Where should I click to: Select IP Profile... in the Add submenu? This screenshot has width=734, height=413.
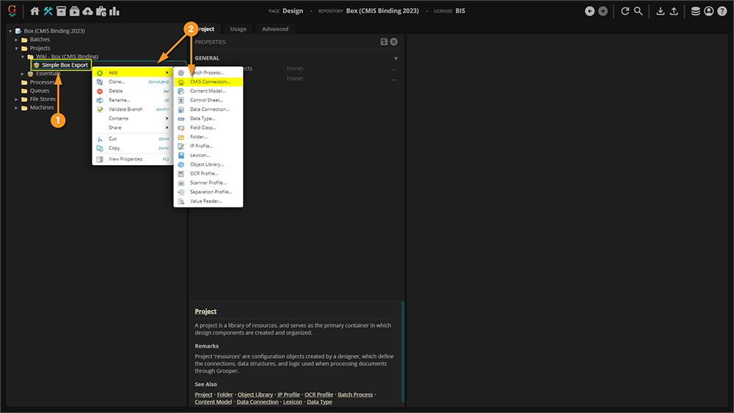208,146
